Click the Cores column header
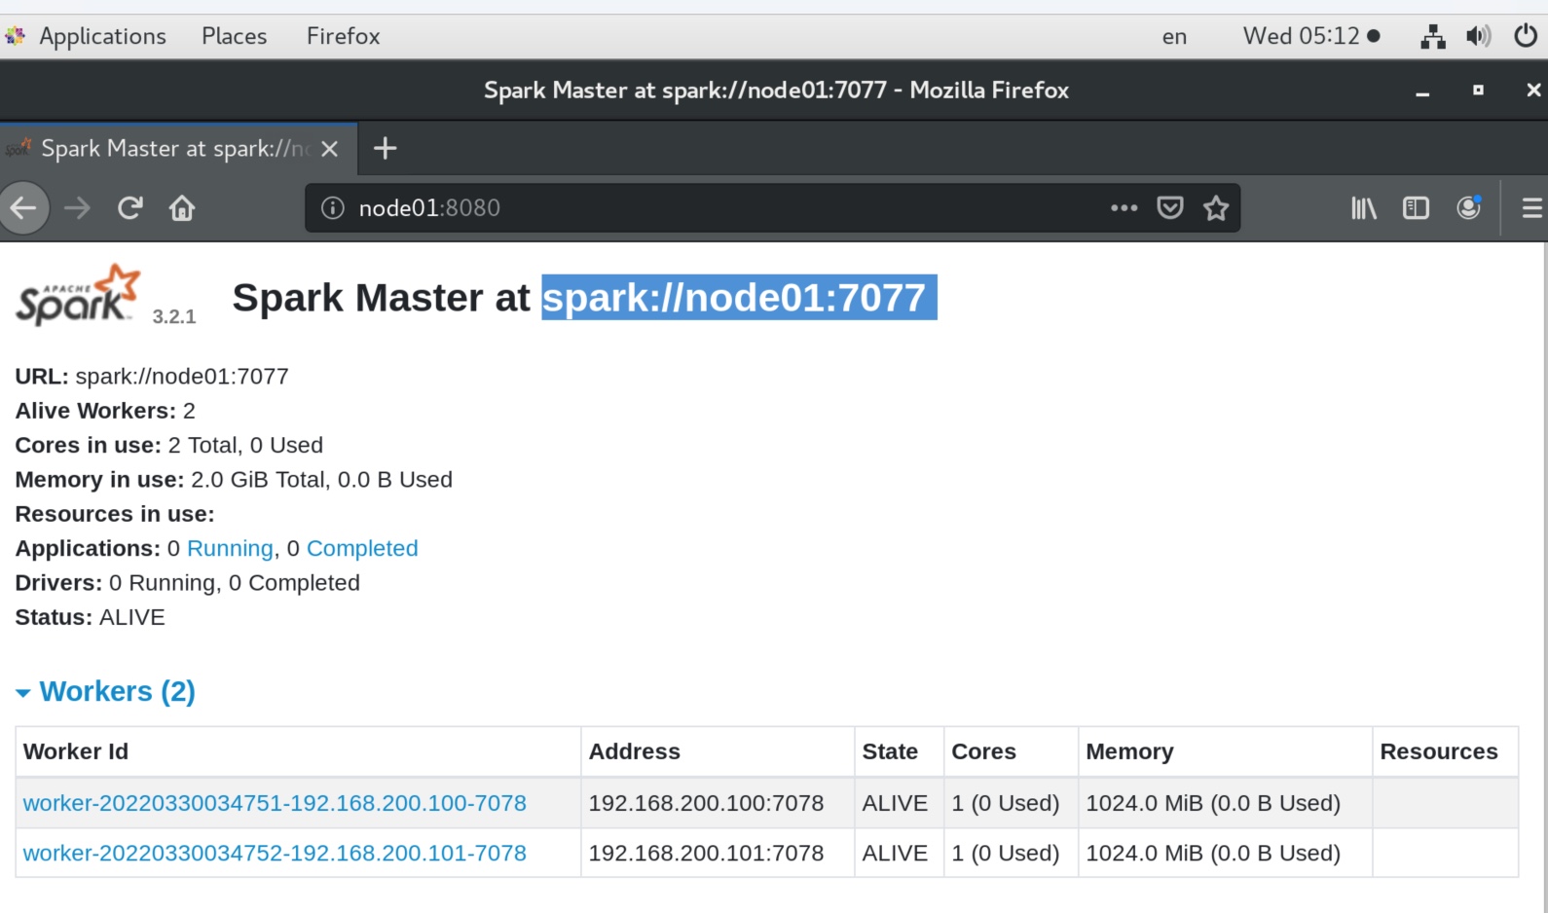1548x913 pixels. (1011, 751)
